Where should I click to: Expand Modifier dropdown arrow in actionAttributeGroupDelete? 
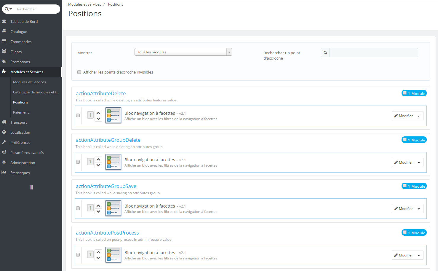coord(419,162)
